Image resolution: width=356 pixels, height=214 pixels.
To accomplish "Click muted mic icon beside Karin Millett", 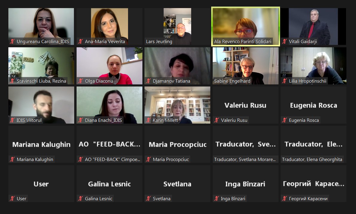I will pyautogui.click(x=148, y=120).
